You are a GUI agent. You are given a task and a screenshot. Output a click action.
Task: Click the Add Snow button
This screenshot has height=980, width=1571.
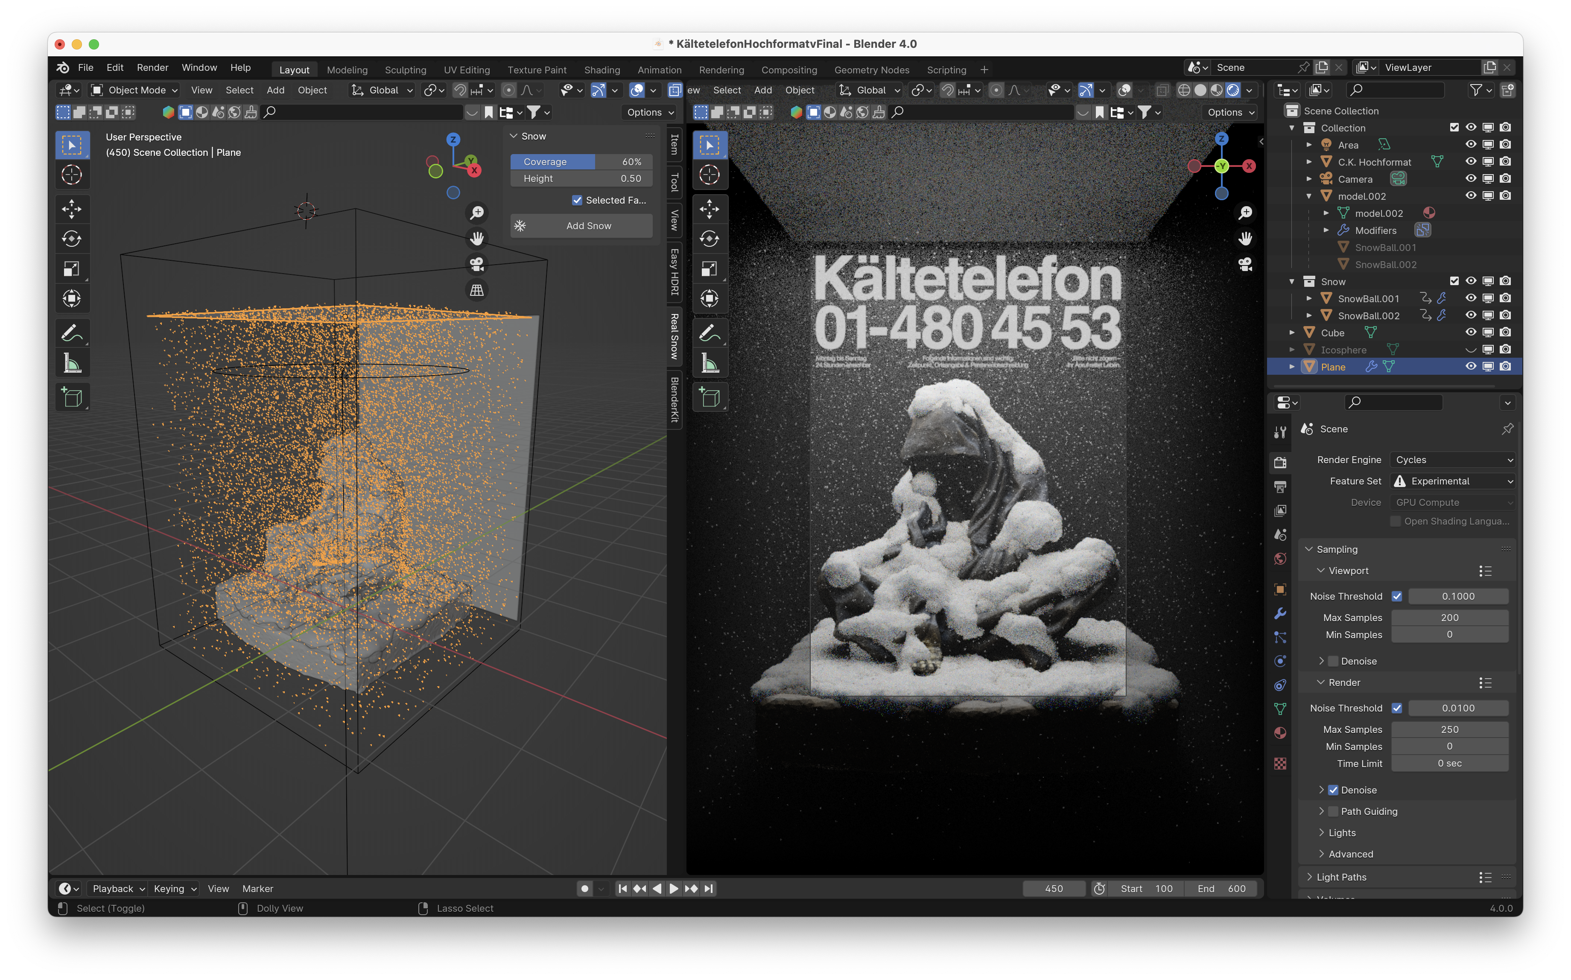click(x=581, y=225)
